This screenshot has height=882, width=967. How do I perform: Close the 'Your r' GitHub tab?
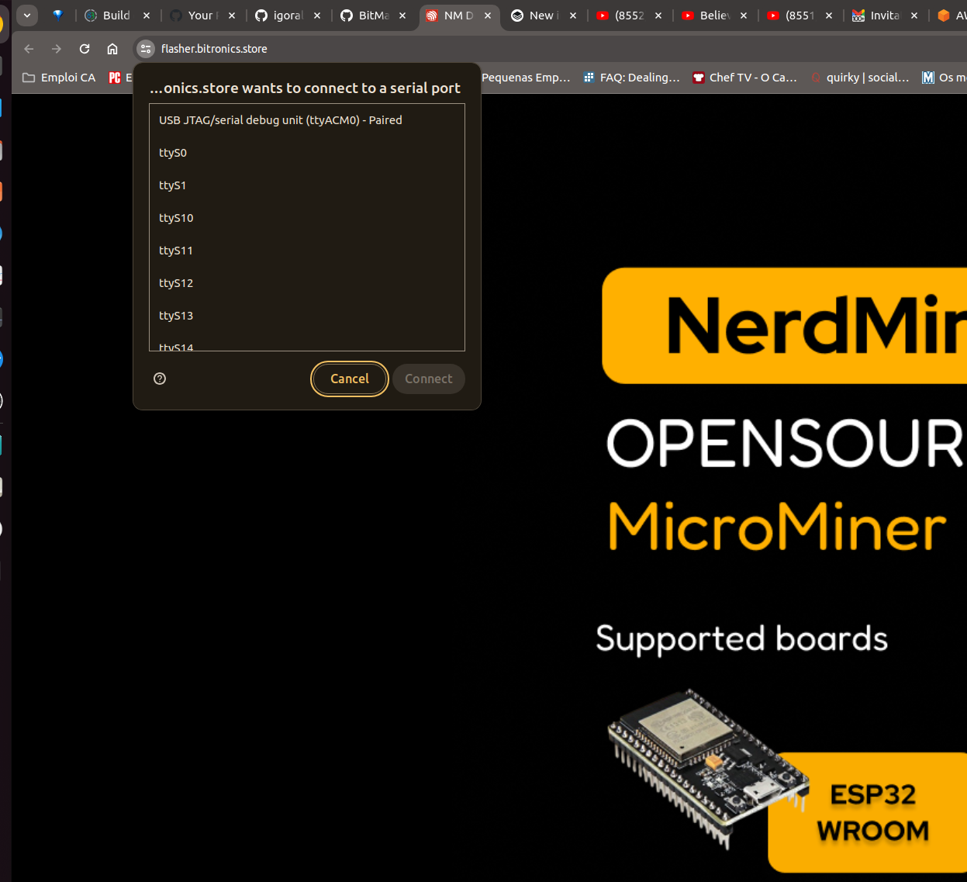pyautogui.click(x=232, y=16)
